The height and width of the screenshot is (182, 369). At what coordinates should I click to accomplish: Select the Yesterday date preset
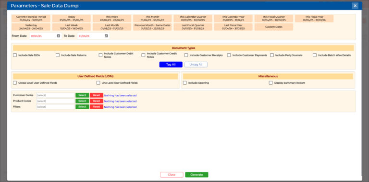(31, 27)
